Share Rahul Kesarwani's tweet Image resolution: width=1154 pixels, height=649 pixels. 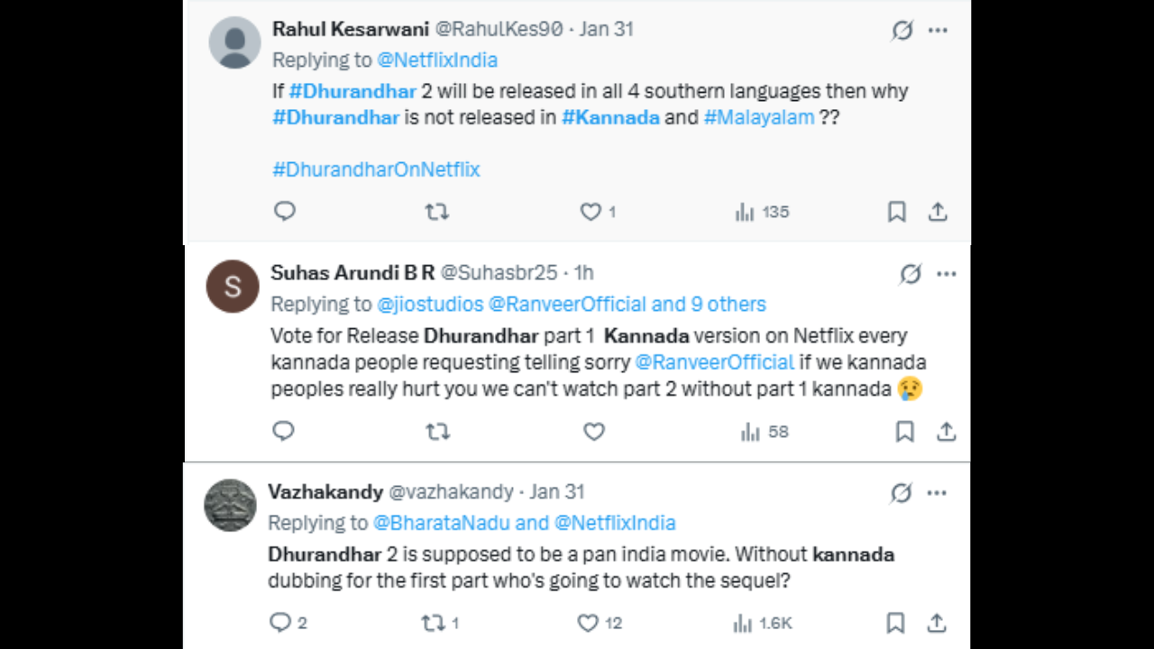click(x=938, y=212)
